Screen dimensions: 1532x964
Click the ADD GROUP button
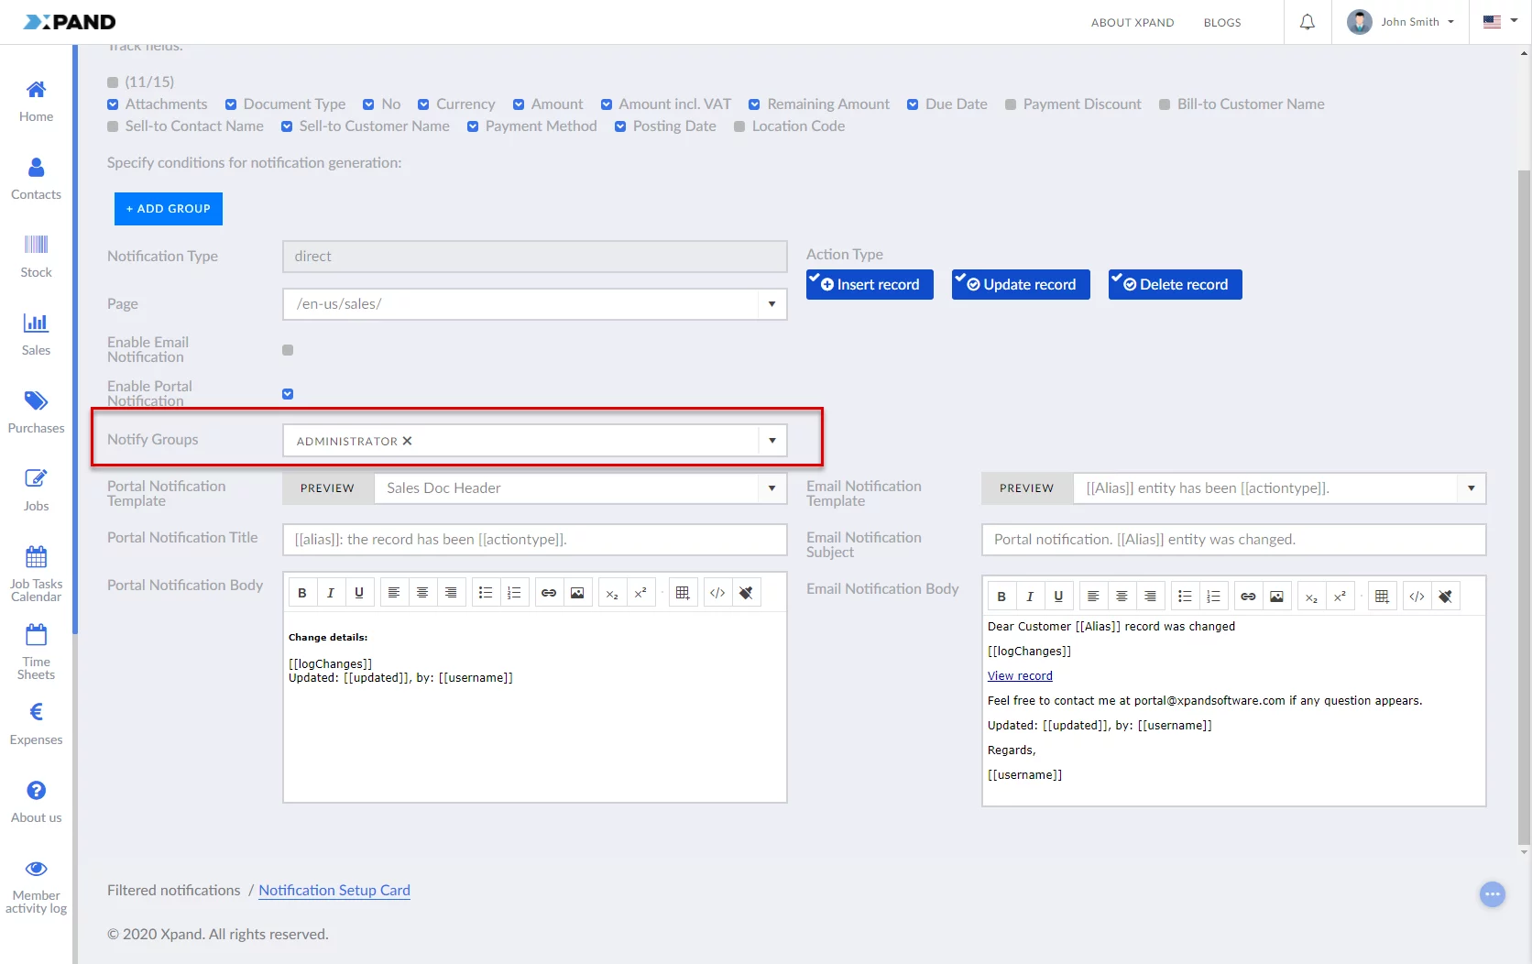[169, 209]
